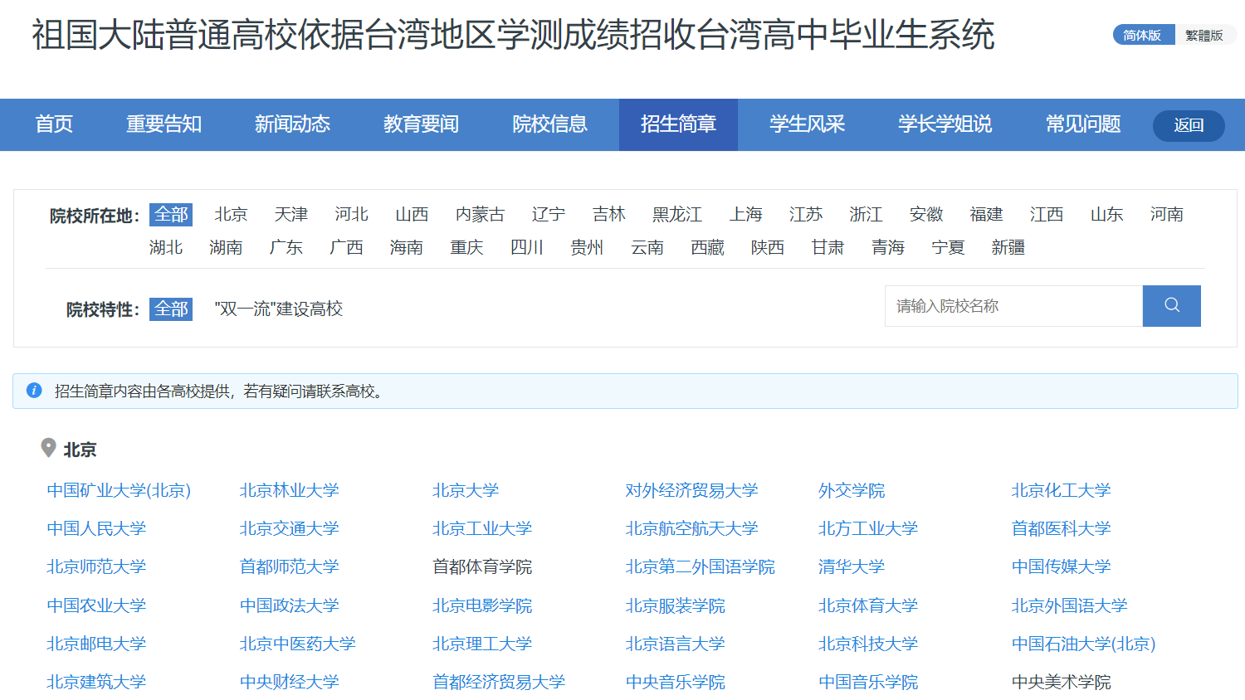
Task: Click the 返回 button
Action: pyautogui.click(x=1189, y=125)
